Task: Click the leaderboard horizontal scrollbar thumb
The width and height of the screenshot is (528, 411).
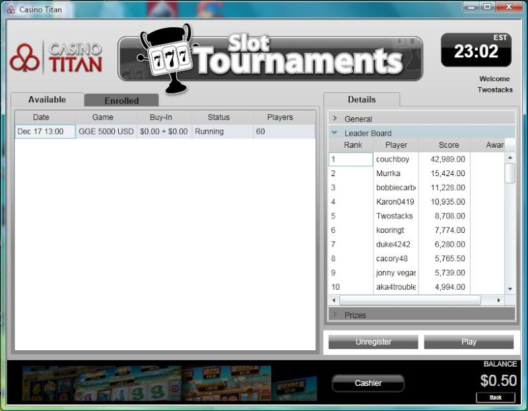Action: pos(410,300)
